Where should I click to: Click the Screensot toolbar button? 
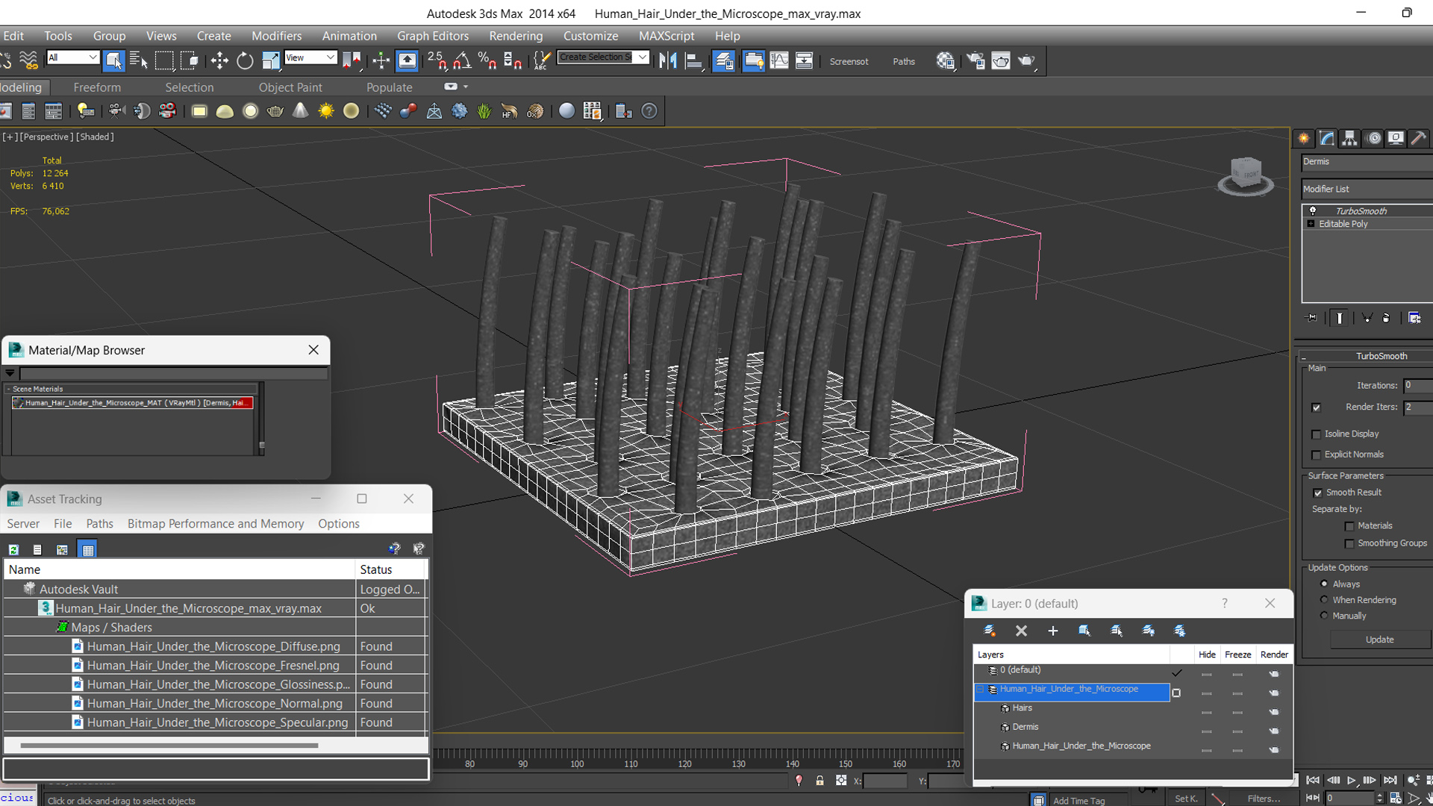click(849, 61)
